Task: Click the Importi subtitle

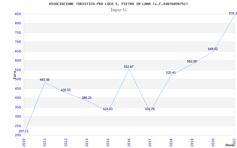Action: point(118,10)
